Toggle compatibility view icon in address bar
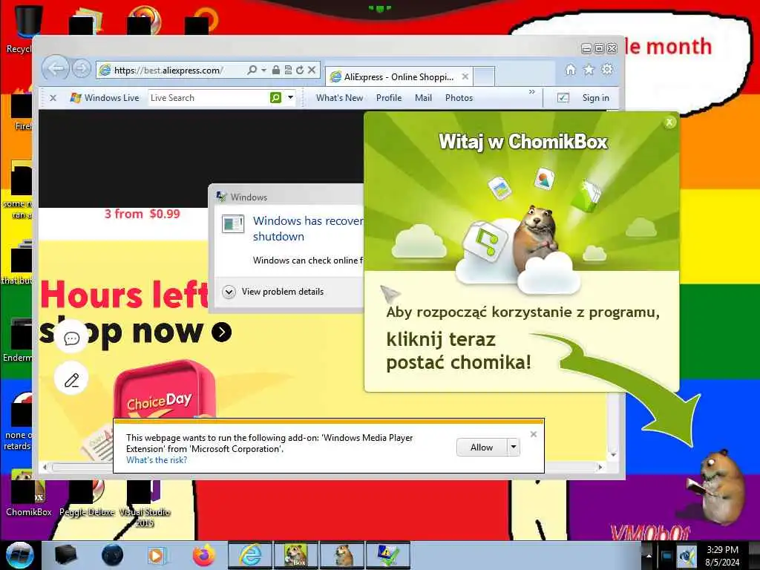760x570 pixels. 288,71
